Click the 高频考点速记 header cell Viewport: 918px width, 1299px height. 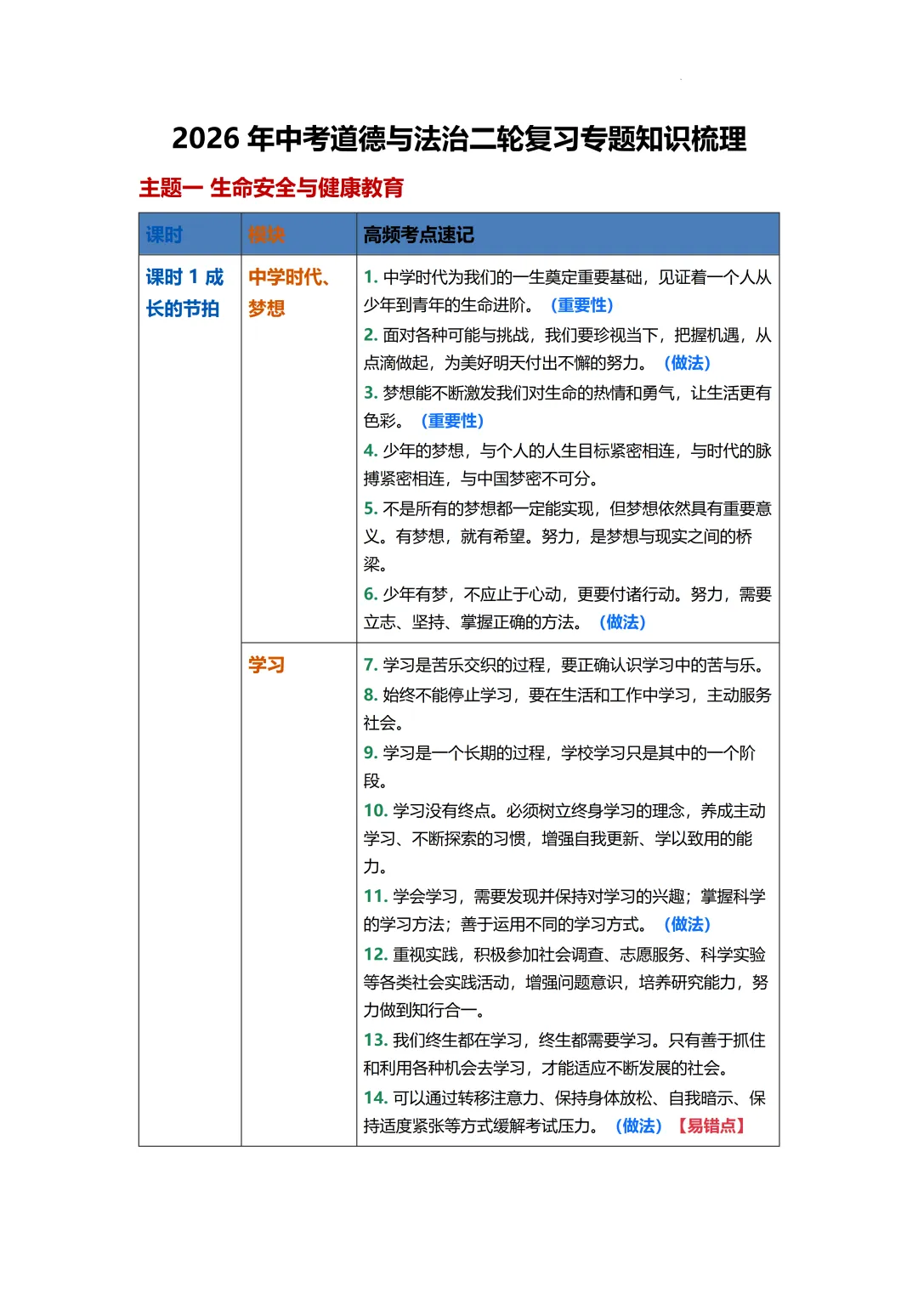(419, 235)
